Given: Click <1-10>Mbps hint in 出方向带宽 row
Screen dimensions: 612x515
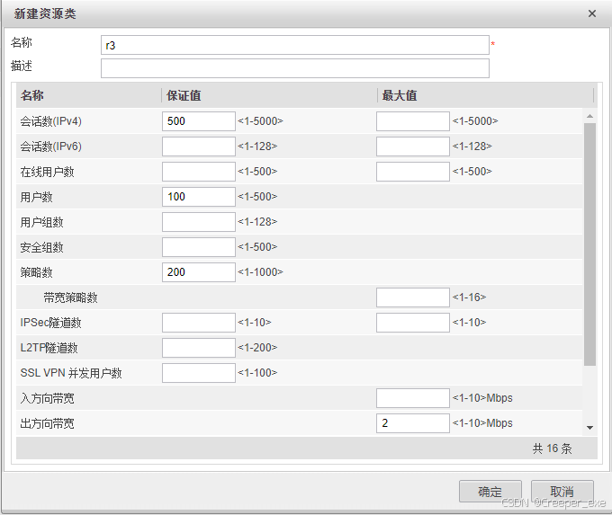Looking at the screenshot, I should tap(482, 423).
